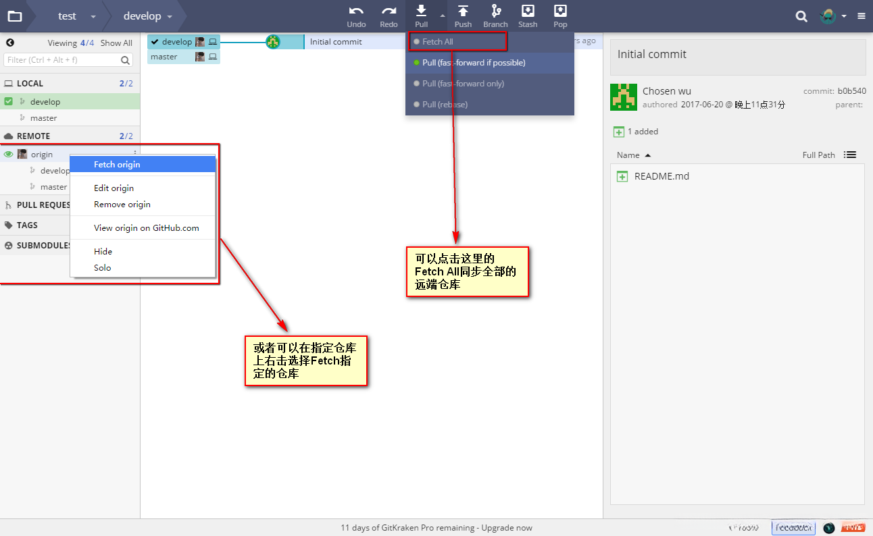
Task: Select 'Fetch All' in the Pull dropdown
Action: pyautogui.click(x=490, y=42)
